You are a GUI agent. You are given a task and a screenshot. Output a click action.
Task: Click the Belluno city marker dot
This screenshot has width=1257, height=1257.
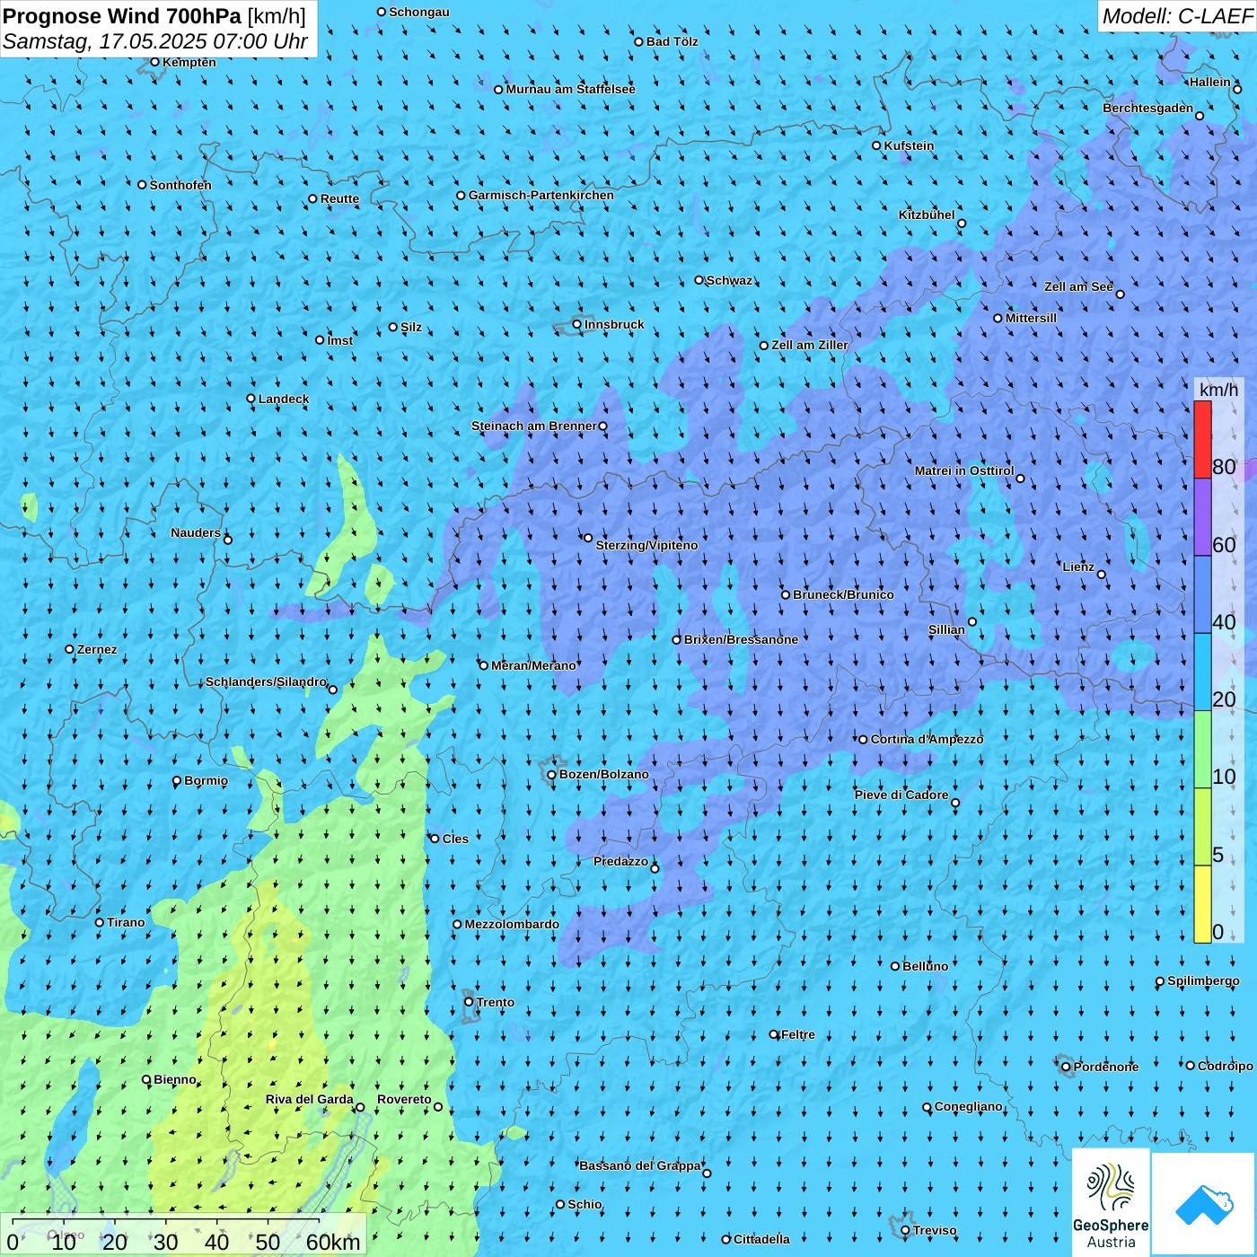(x=895, y=966)
